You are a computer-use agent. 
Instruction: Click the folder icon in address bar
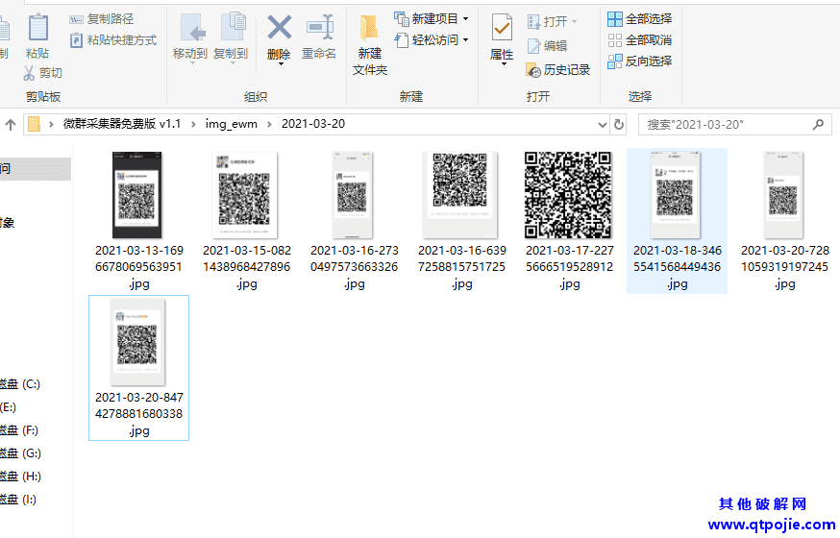coord(35,124)
